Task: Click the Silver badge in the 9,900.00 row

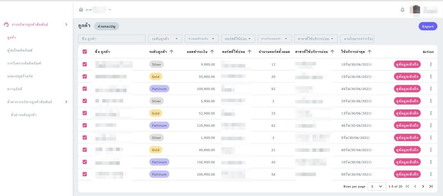Action: [156, 64]
